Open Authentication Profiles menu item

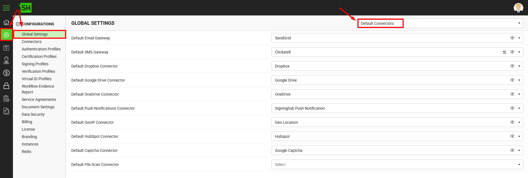pos(41,49)
